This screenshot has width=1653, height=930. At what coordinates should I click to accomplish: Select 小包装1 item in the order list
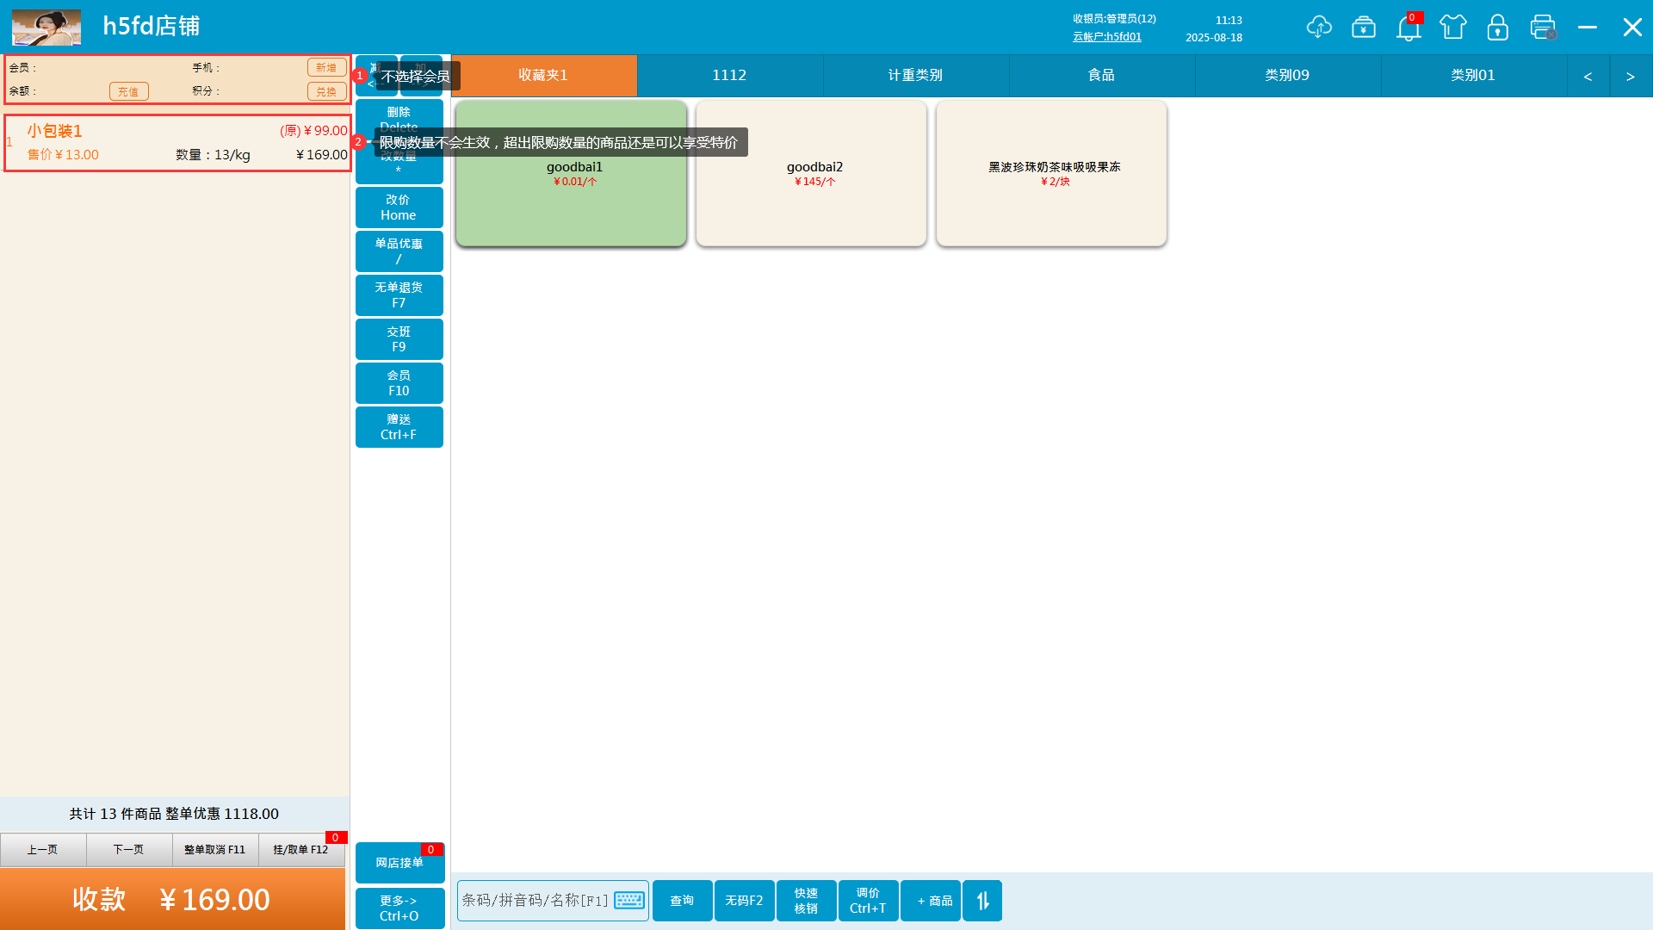point(177,143)
